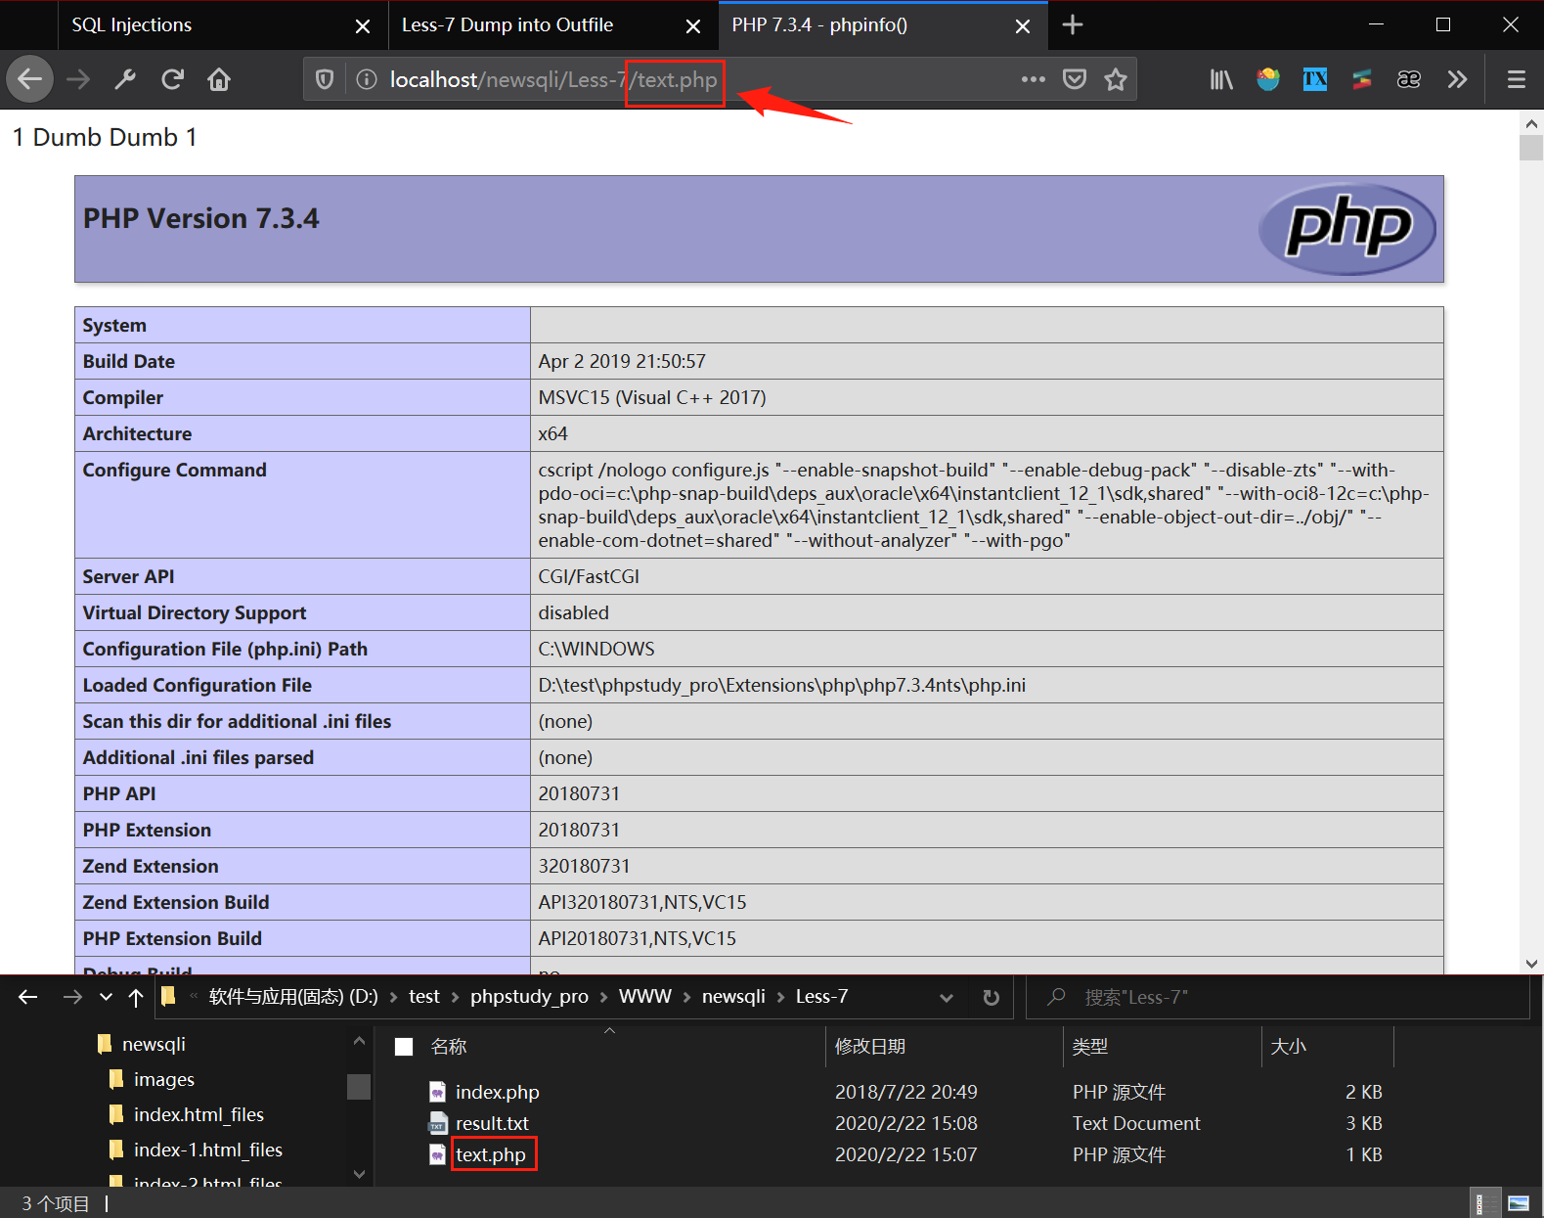Close the Less-7 Dump into Outfile tab
Viewport: 1544px width, 1218px height.
(x=693, y=26)
